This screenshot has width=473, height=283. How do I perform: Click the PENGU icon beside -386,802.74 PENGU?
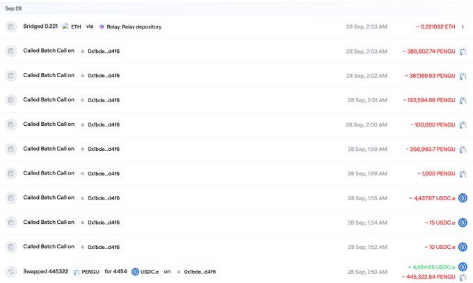point(463,51)
